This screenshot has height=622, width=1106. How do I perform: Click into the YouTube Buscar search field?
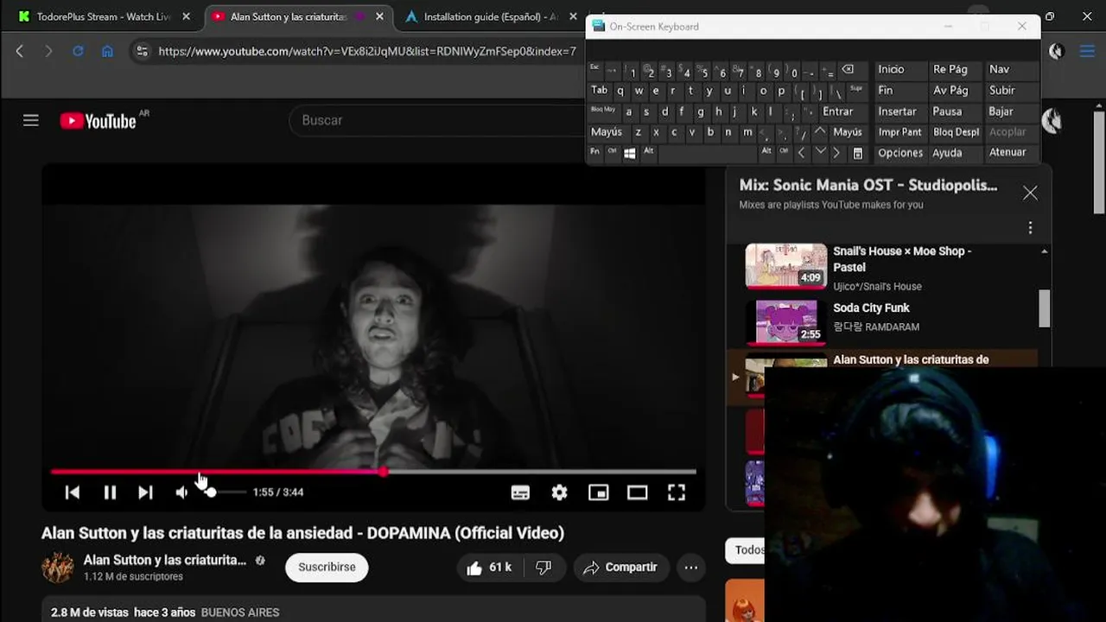click(x=436, y=120)
